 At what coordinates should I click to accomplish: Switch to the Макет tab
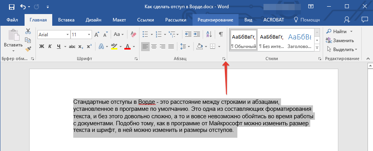click(119, 20)
